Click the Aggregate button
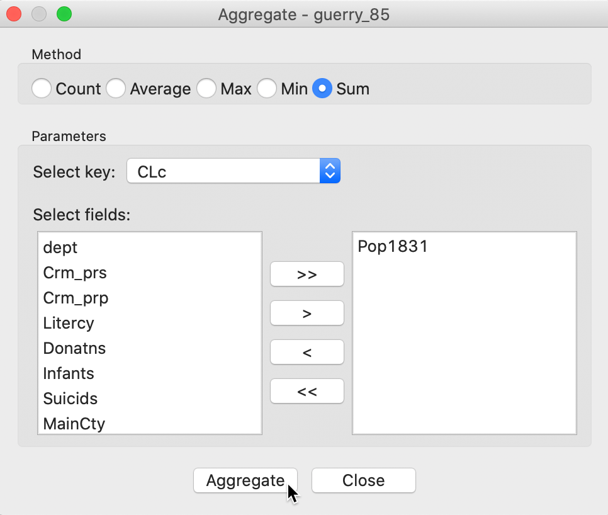The width and height of the screenshot is (608, 515). click(x=245, y=480)
